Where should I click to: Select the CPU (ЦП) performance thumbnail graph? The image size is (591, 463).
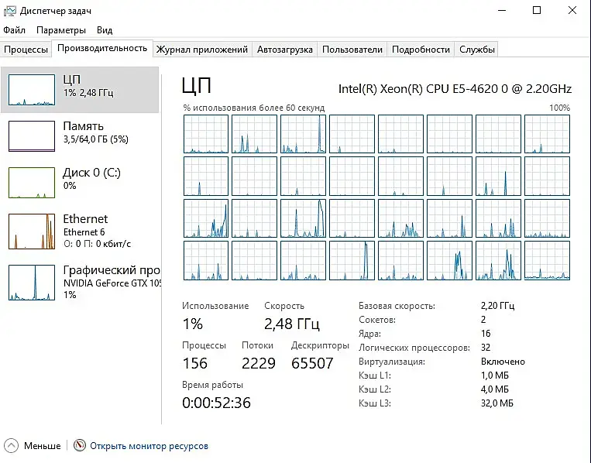tap(32, 90)
